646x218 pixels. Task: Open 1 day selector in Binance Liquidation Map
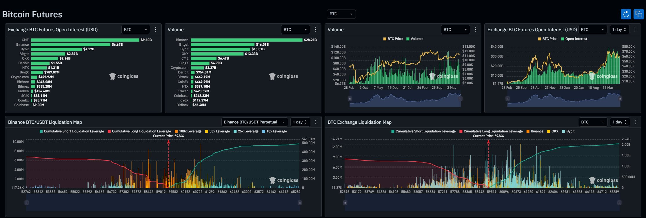click(x=300, y=122)
